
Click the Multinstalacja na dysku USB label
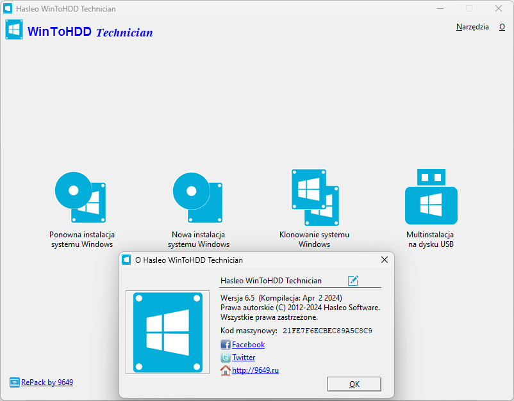tap(431, 239)
